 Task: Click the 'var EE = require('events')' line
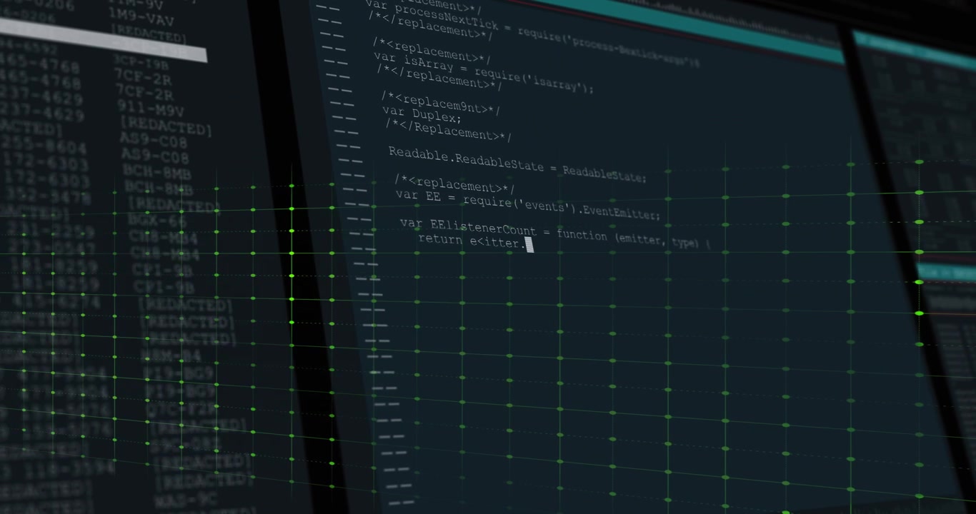tap(528, 203)
